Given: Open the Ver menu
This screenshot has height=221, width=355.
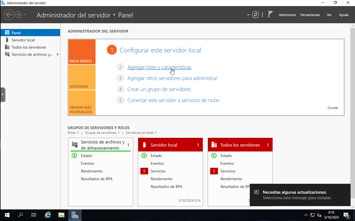Looking at the screenshot, I should pos(329,15).
